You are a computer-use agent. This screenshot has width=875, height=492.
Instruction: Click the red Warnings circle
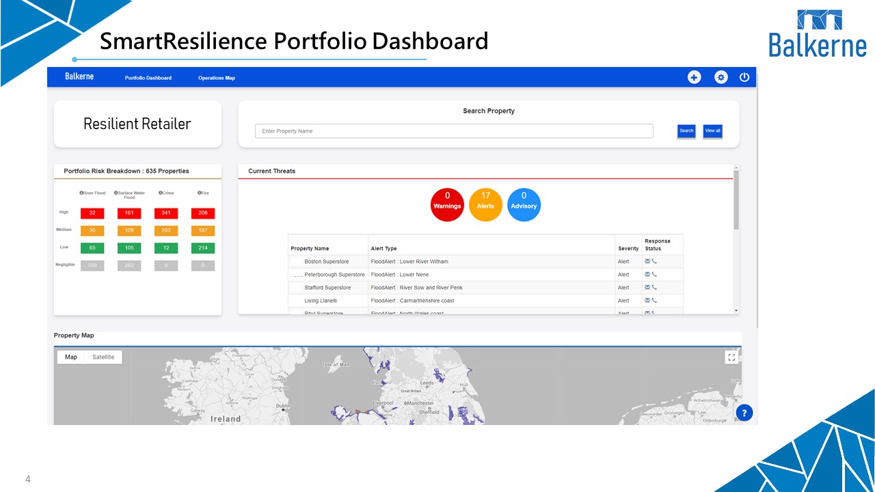[x=447, y=205]
